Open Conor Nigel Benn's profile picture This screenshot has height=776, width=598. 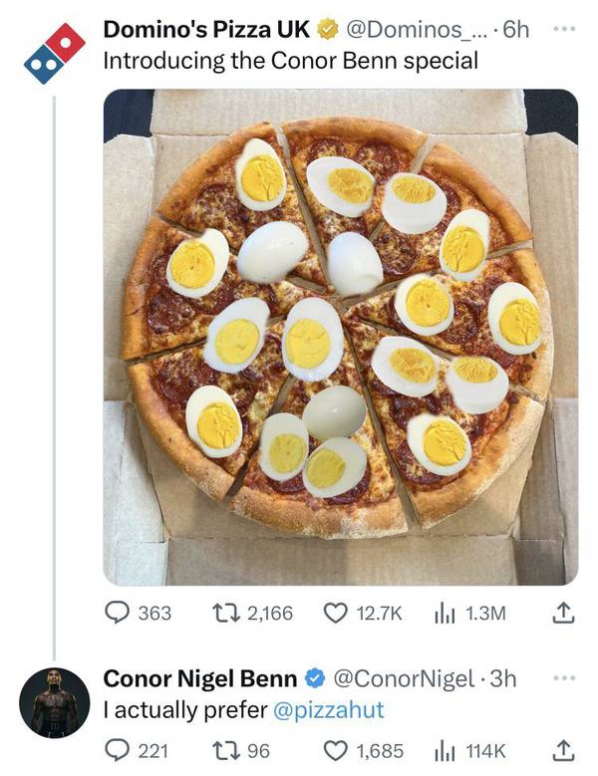click(54, 703)
